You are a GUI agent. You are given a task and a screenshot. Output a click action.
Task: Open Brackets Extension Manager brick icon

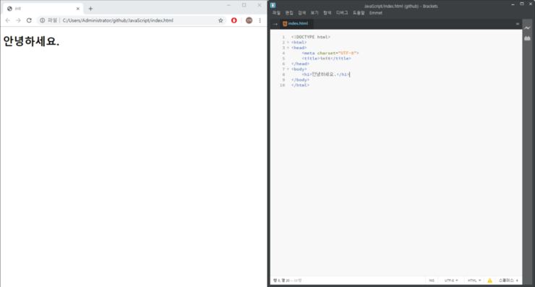click(528, 38)
